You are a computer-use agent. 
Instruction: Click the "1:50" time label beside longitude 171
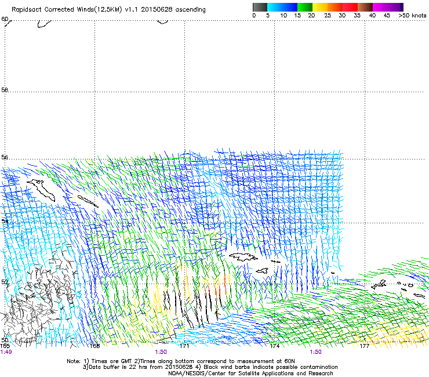tap(161, 352)
